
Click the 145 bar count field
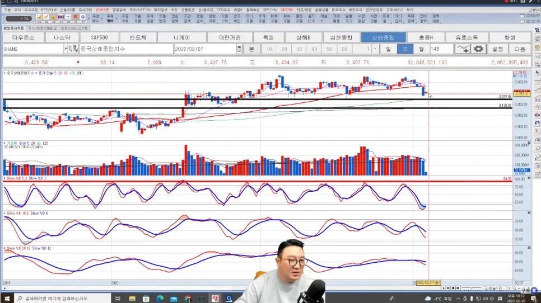(441, 49)
